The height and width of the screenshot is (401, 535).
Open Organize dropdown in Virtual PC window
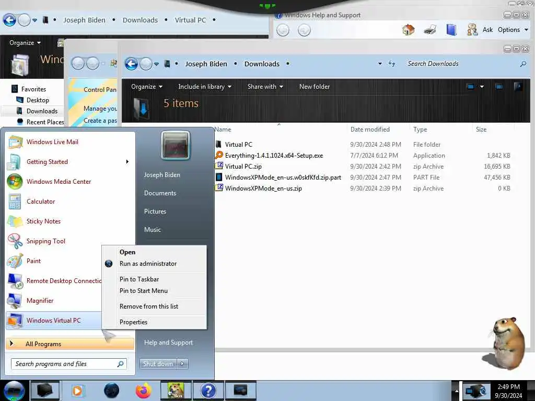coord(25,43)
